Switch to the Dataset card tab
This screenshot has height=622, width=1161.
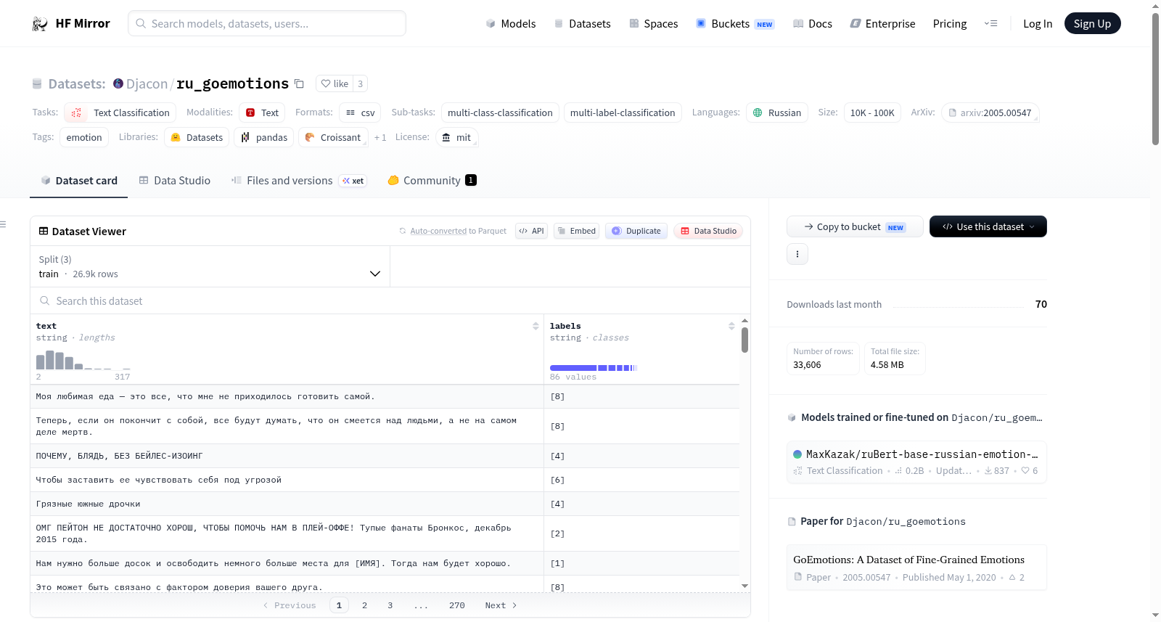click(x=79, y=181)
